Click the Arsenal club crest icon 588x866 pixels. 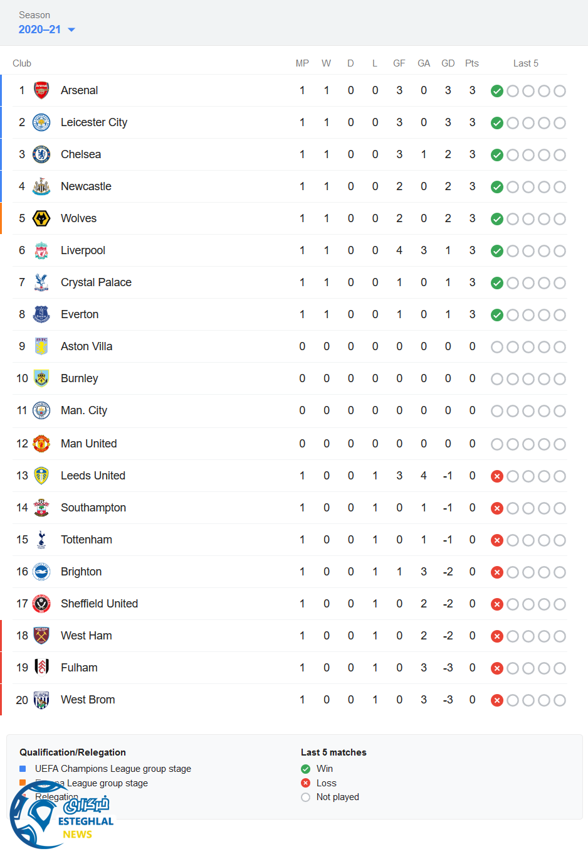click(x=41, y=90)
